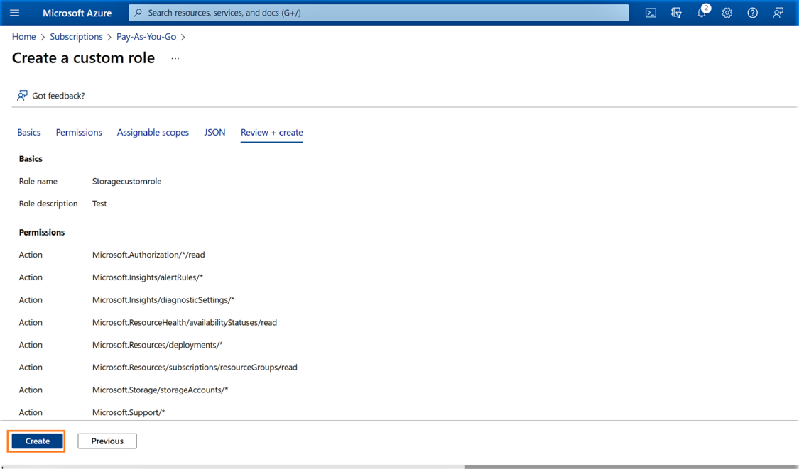799x469 pixels.
Task: Switch to the Basics tab
Action: 29,133
